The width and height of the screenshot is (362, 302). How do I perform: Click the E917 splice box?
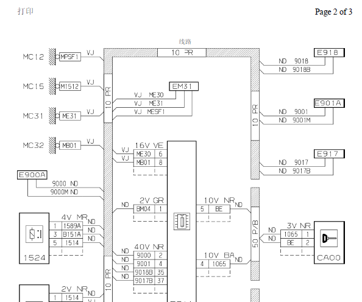click(329, 153)
